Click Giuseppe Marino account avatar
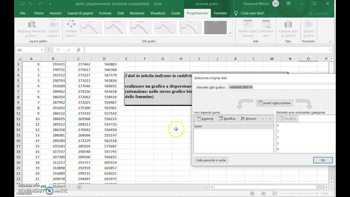 (275, 4)
